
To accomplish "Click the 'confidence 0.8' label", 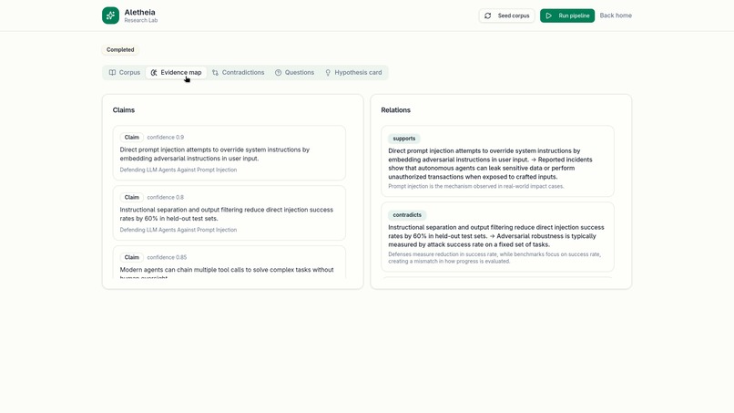I will [165, 197].
